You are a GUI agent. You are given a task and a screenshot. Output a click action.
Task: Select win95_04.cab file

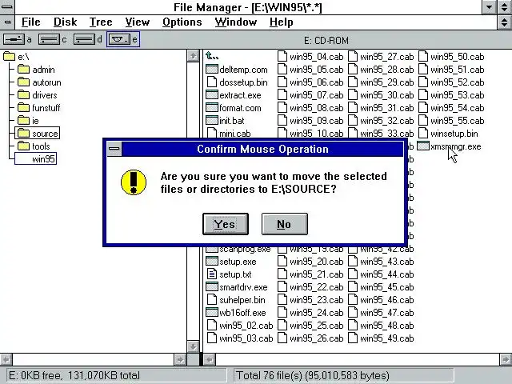coord(310,57)
